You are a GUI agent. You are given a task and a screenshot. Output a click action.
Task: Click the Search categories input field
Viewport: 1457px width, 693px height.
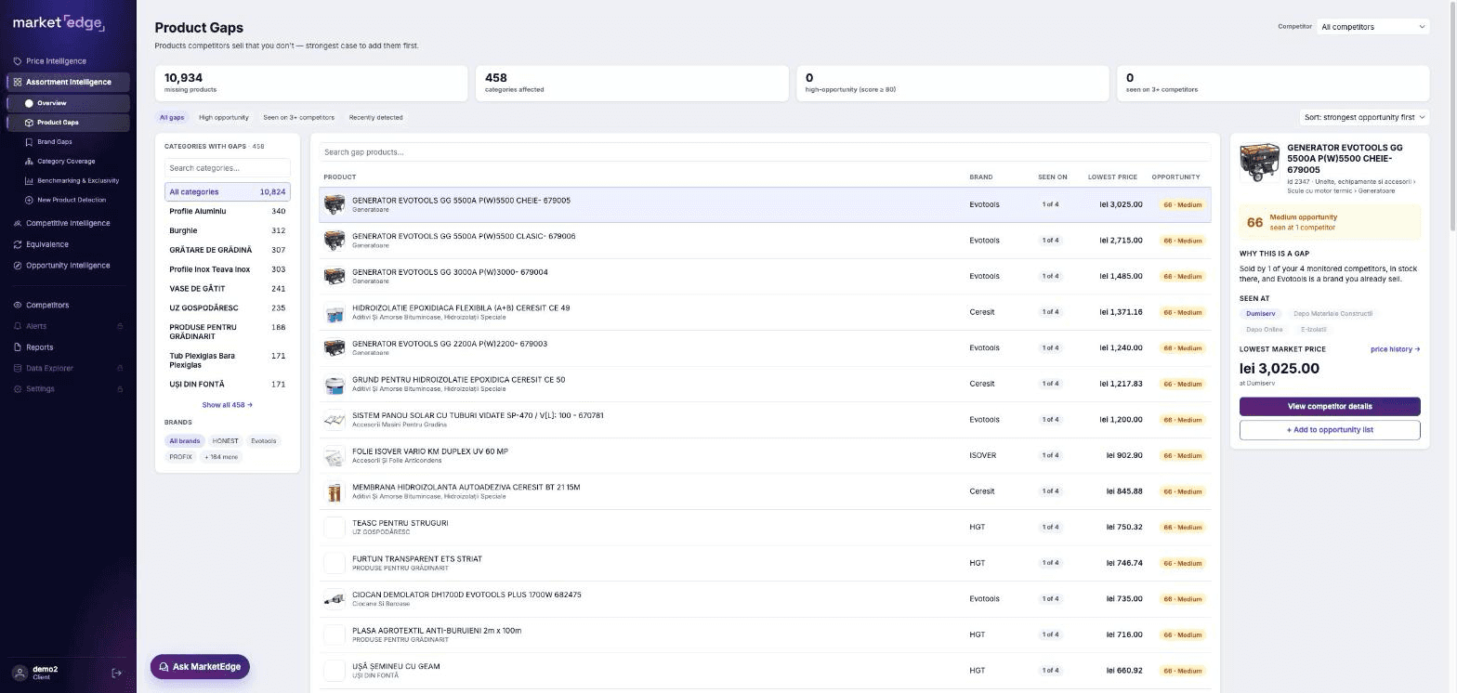[228, 168]
